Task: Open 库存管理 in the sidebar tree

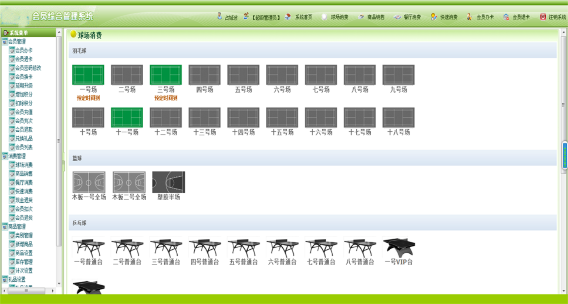Action: coord(24,262)
